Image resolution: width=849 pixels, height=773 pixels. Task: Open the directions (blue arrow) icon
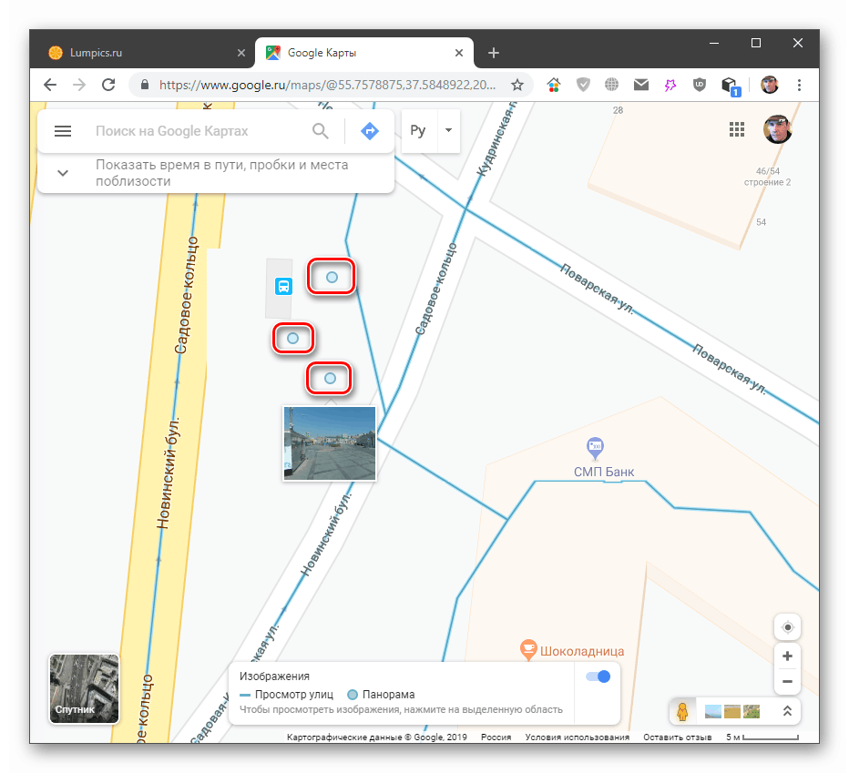[369, 130]
